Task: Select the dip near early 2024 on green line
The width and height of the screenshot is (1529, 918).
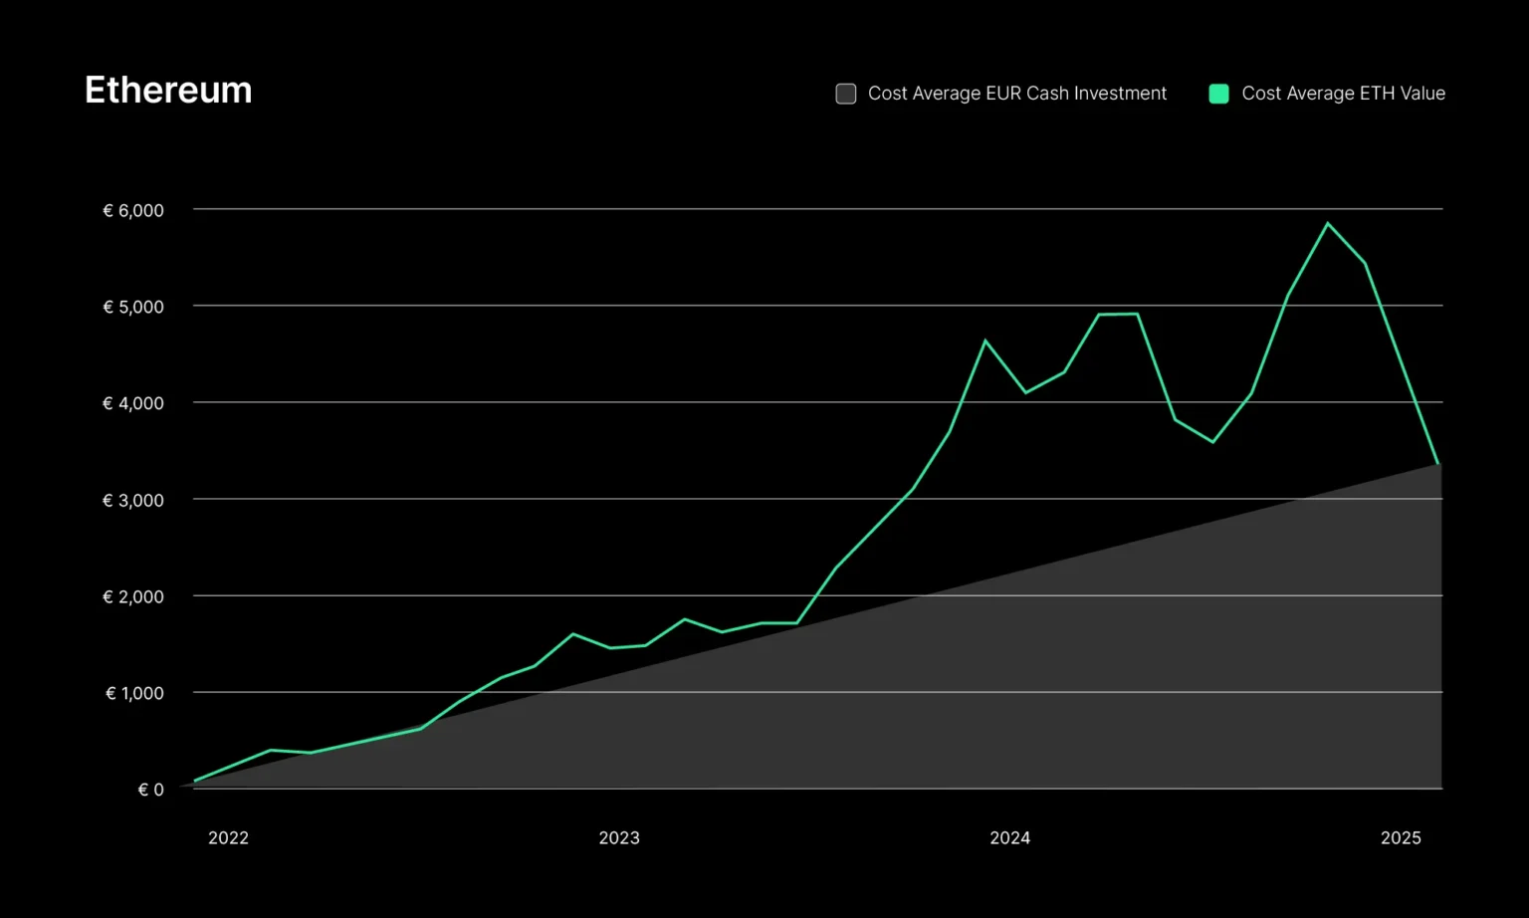Action: click(1025, 392)
